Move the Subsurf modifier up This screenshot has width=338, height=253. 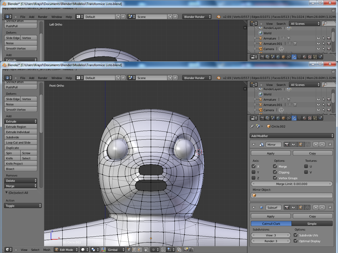[x=316, y=207]
